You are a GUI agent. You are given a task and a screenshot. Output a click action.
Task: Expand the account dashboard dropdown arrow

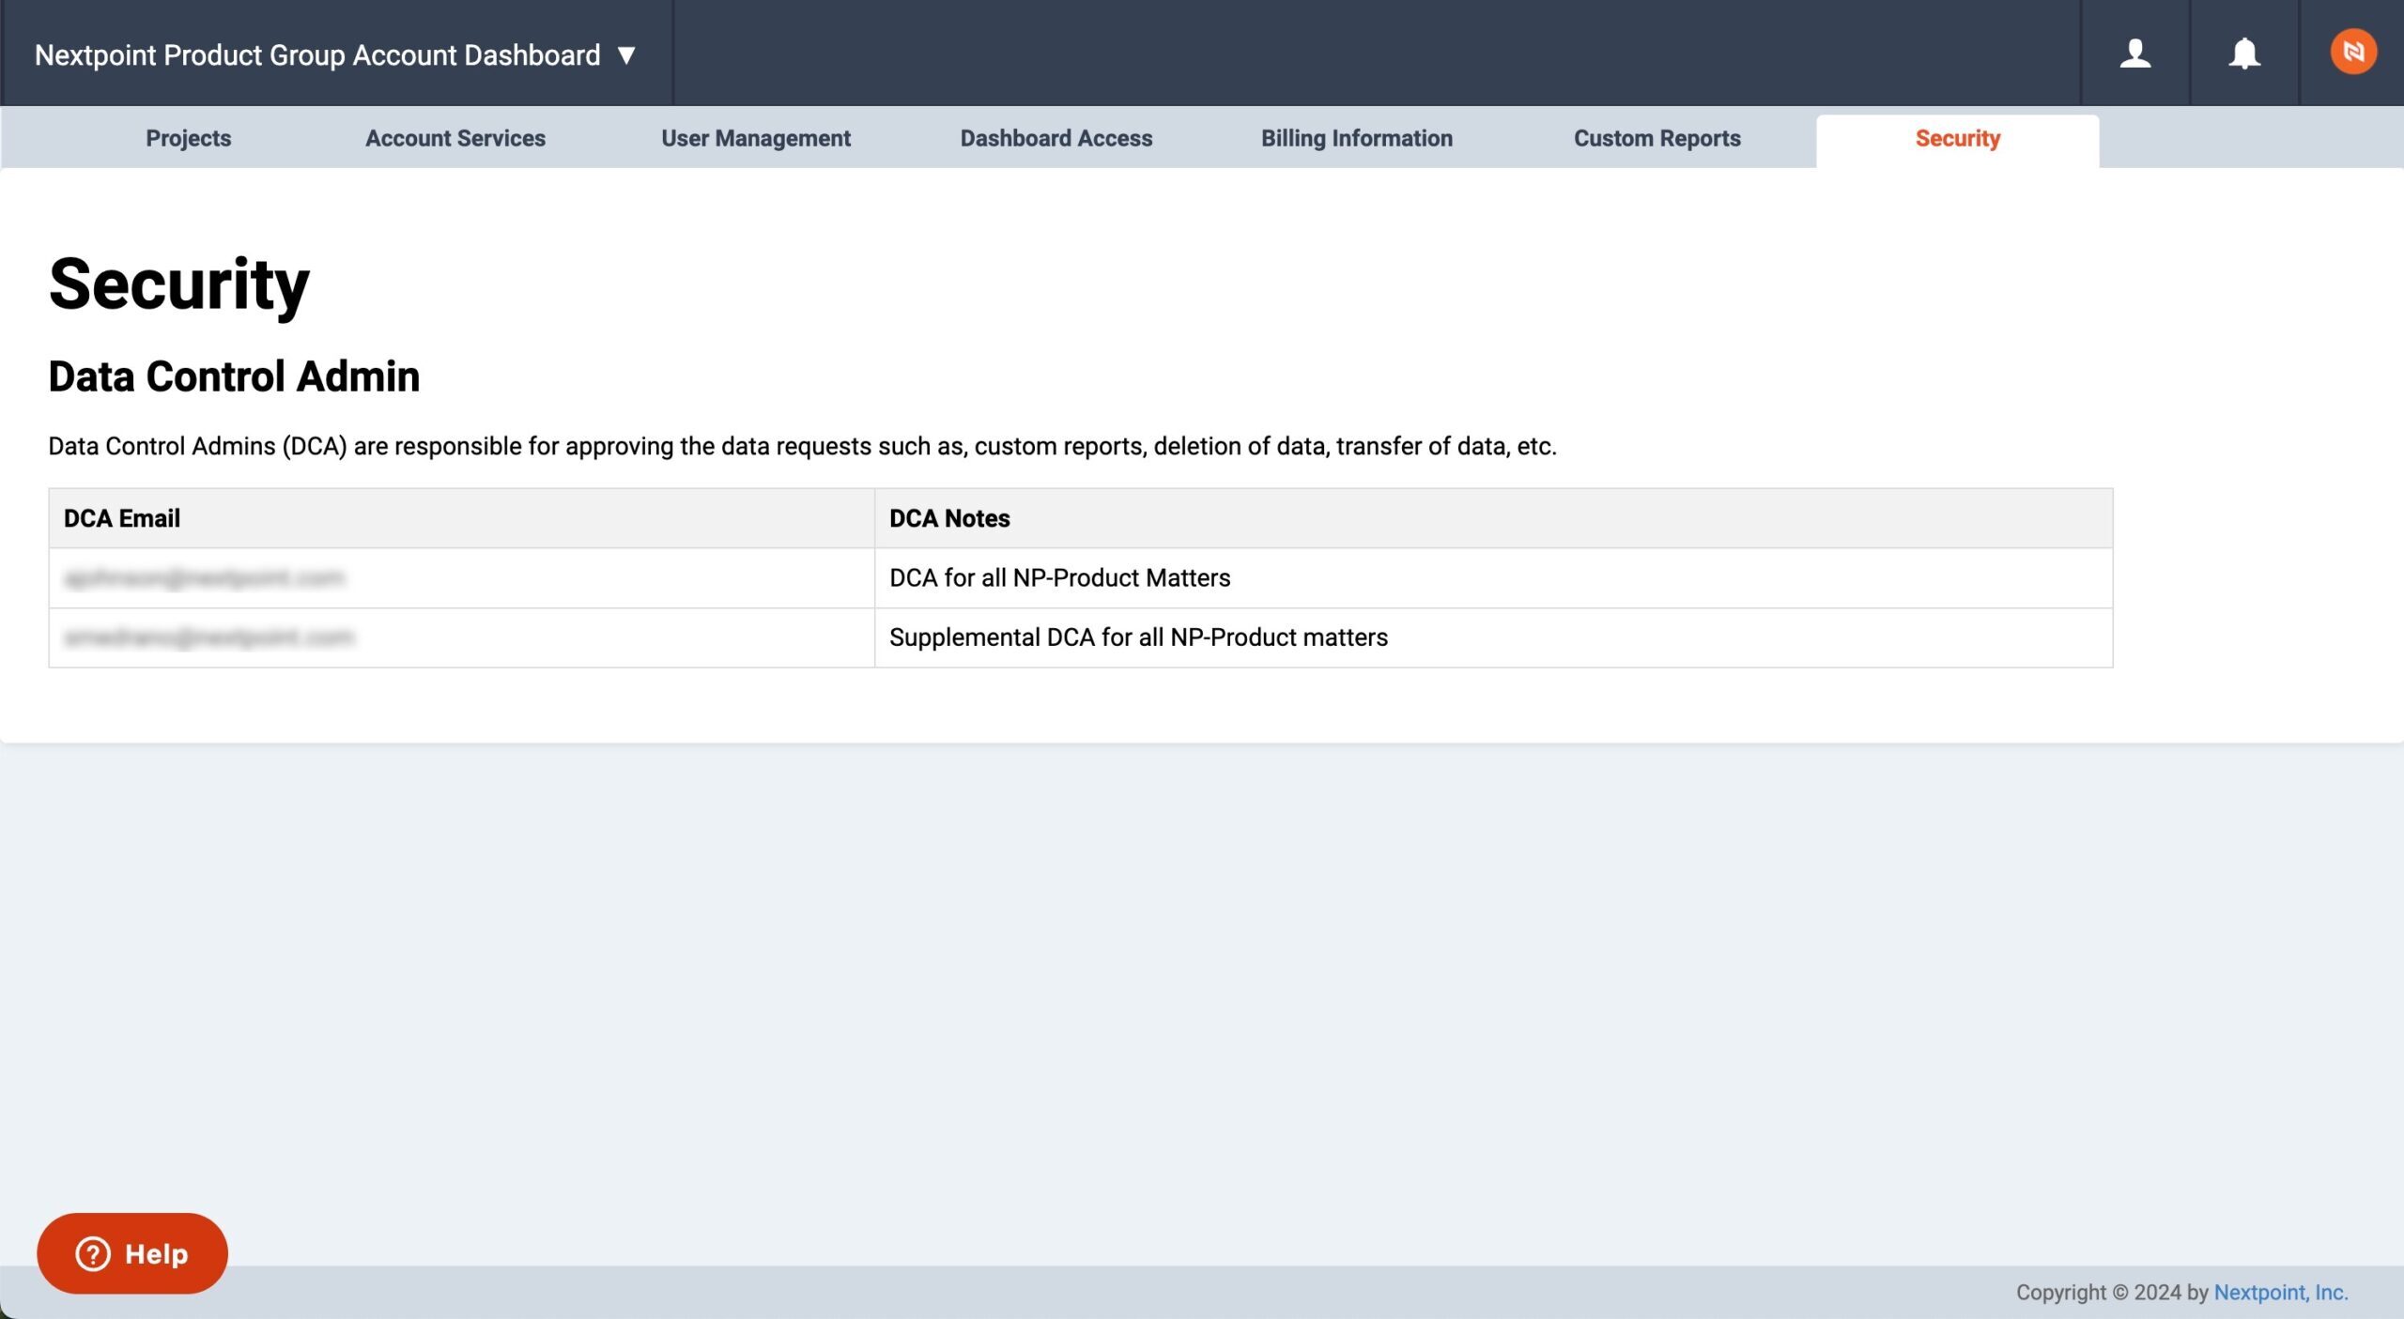[626, 55]
